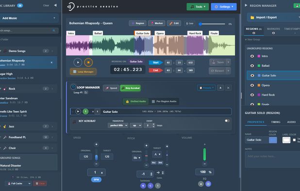
Task: Collapse the music library panel arrow
Action: pyautogui.click(x=55, y=5)
